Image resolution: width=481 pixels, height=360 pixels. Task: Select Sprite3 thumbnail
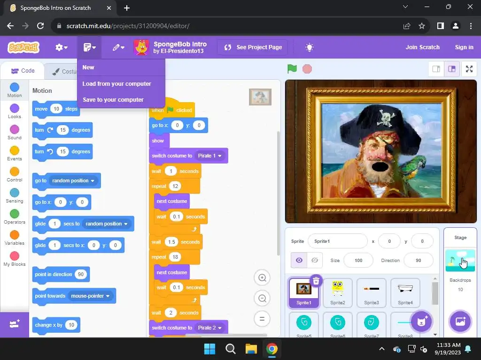(371, 292)
